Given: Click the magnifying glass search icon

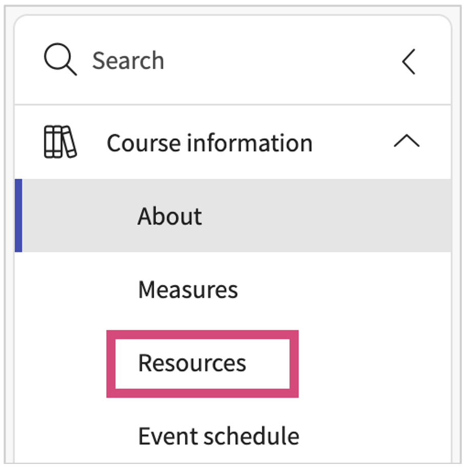Looking at the screenshot, I should click(60, 60).
